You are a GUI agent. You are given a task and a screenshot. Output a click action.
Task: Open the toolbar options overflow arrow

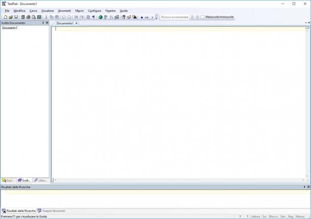157,17
